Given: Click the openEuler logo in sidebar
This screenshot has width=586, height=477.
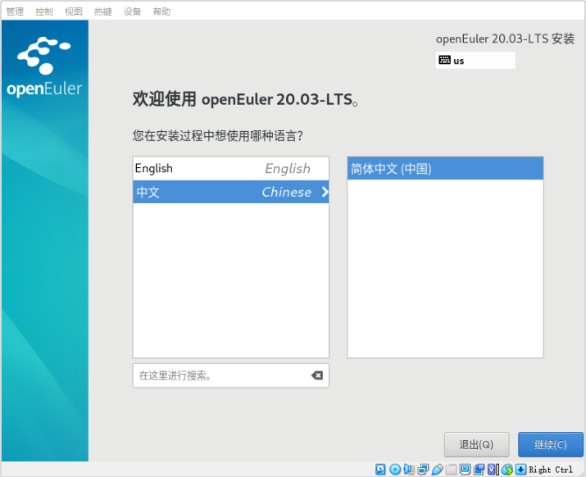Looking at the screenshot, I should [44, 67].
